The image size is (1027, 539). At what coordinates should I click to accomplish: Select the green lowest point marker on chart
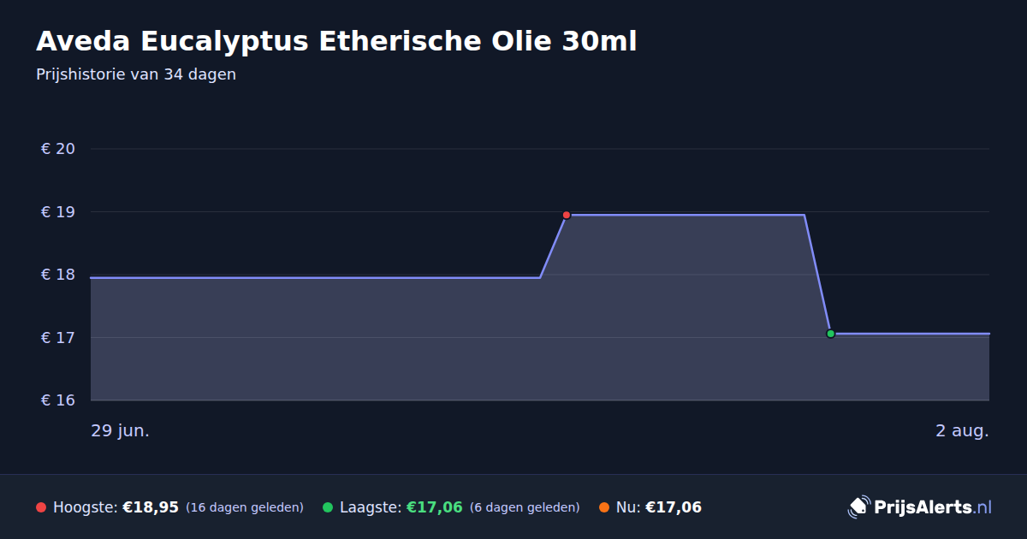[830, 334]
